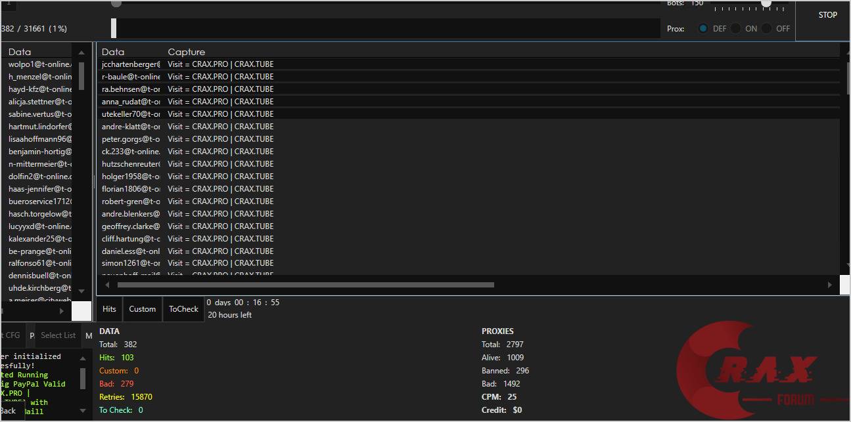Viewport: 851px width, 422px height.
Task: Click the hits table horizontal scrollbar left arrow
Action: [x=106, y=285]
